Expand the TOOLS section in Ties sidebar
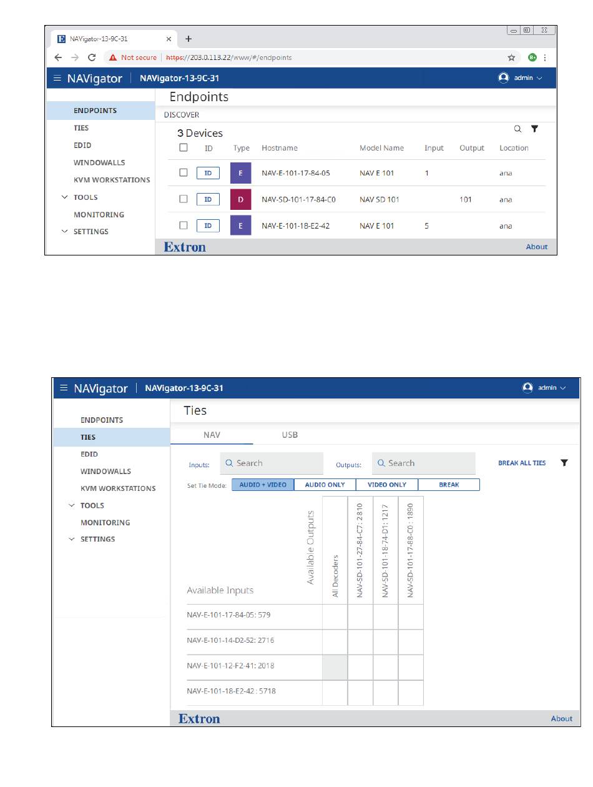This screenshot has width=593, height=787. click(92, 505)
